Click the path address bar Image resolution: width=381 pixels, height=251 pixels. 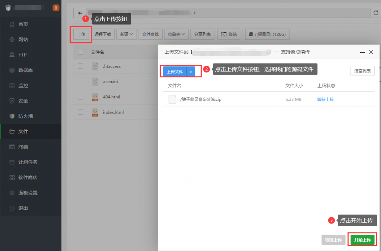pyautogui.click(x=228, y=13)
